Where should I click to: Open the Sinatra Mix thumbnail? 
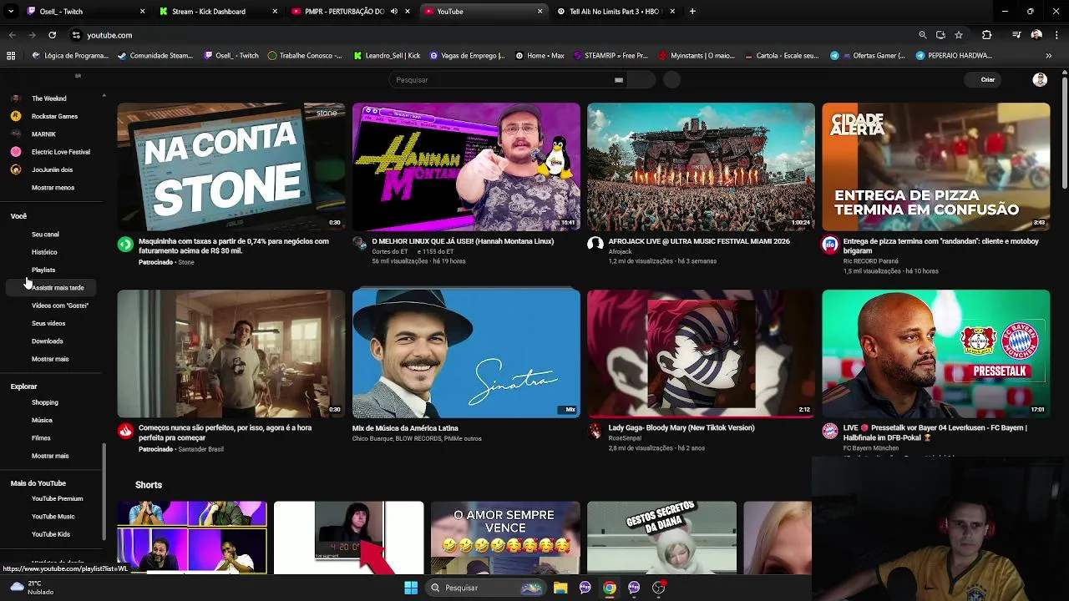[x=466, y=354]
